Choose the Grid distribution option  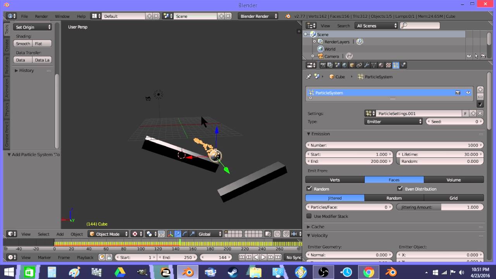point(454,198)
